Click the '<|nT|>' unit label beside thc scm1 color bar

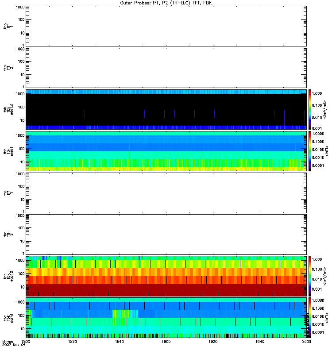click(327, 318)
